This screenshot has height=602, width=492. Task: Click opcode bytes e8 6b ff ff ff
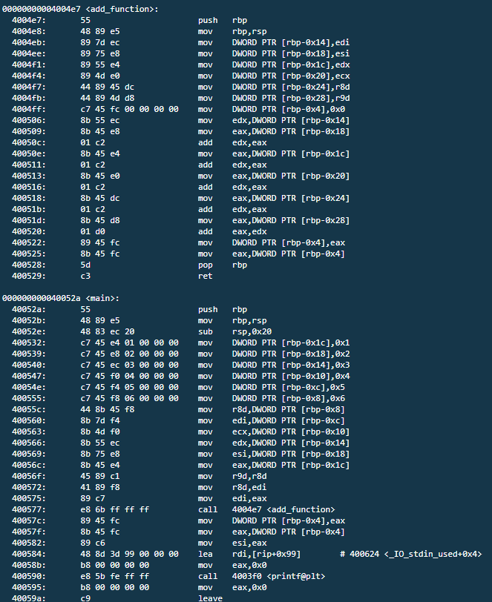pyautogui.click(x=114, y=509)
